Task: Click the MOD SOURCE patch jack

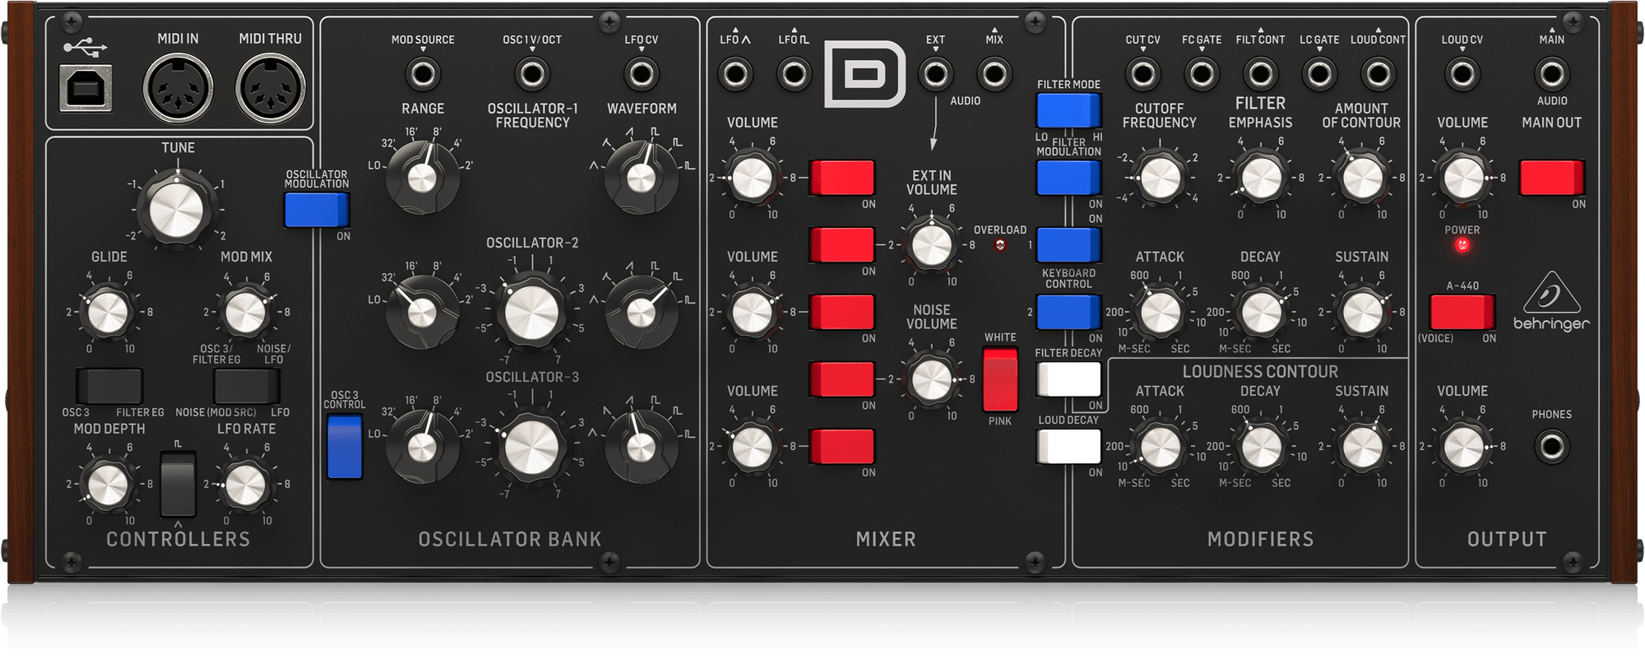Action: click(423, 74)
